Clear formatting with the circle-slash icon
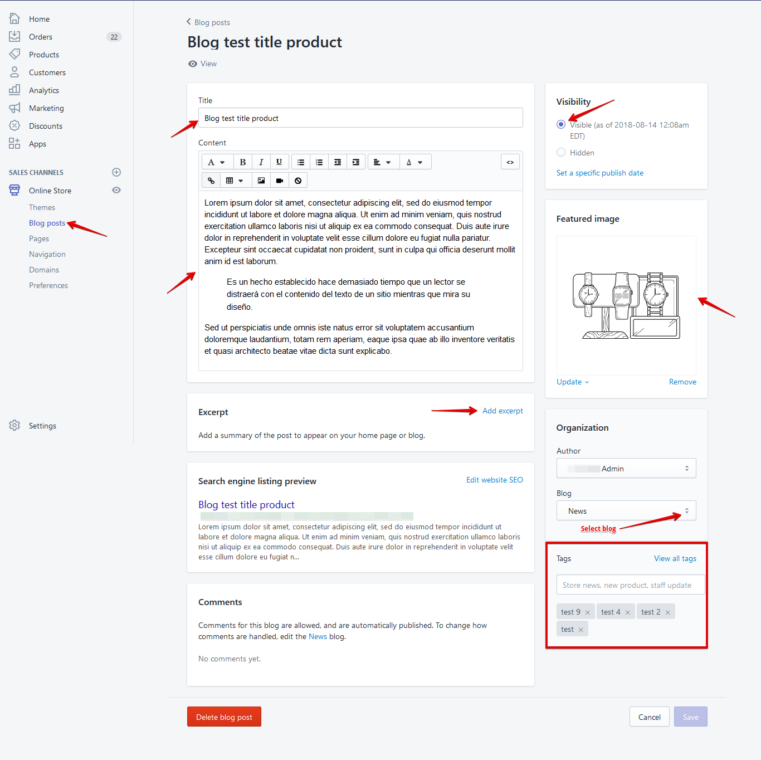 298,181
